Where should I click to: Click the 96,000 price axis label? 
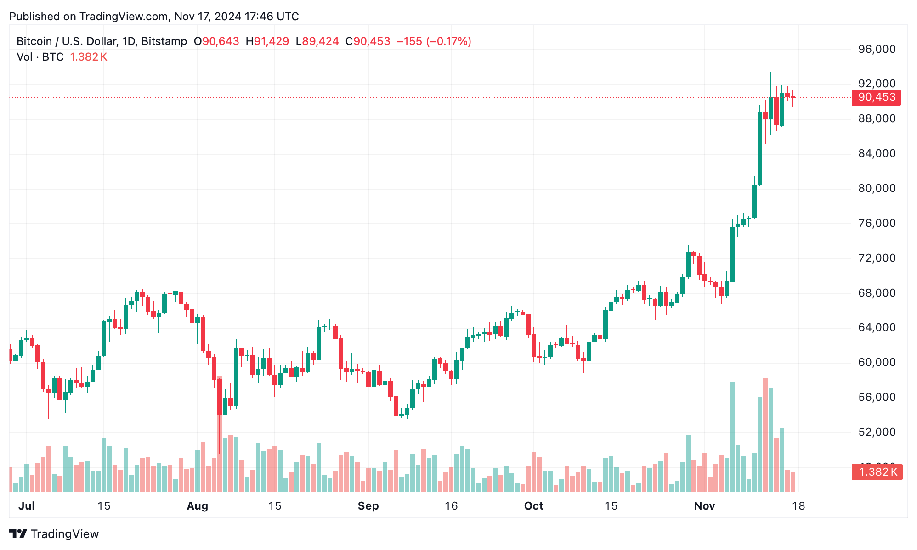[877, 49]
